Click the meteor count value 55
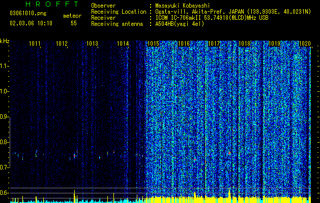The image size is (320, 203). click(x=74, y=23)
